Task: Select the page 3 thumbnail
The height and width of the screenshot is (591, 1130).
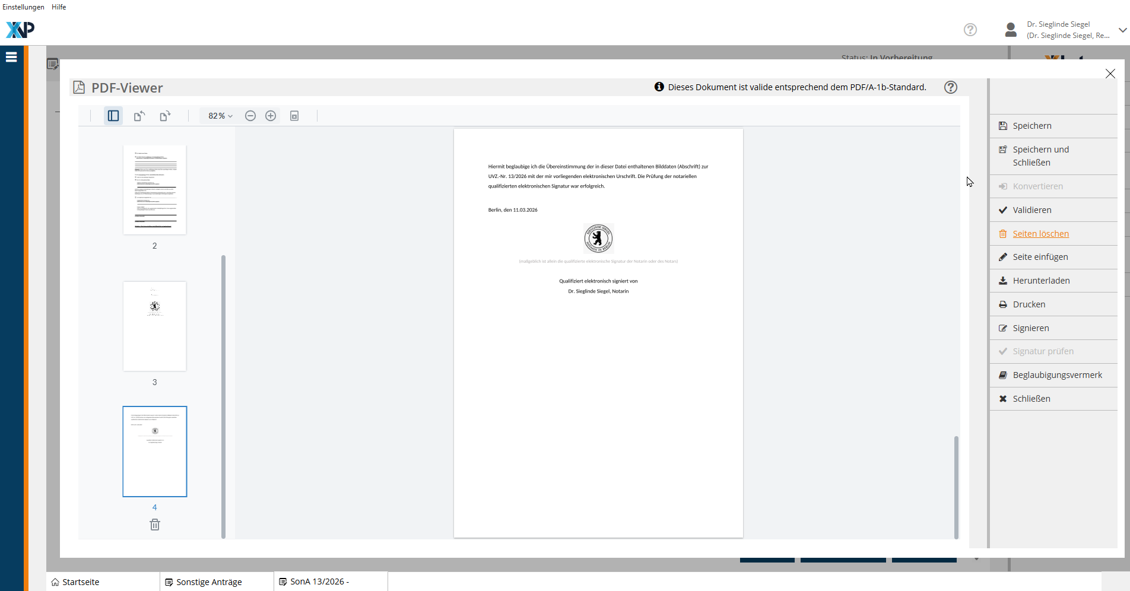Action: 155,326
